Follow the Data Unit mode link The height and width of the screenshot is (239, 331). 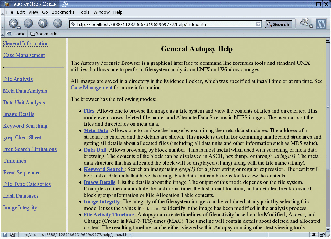(95, 150)
